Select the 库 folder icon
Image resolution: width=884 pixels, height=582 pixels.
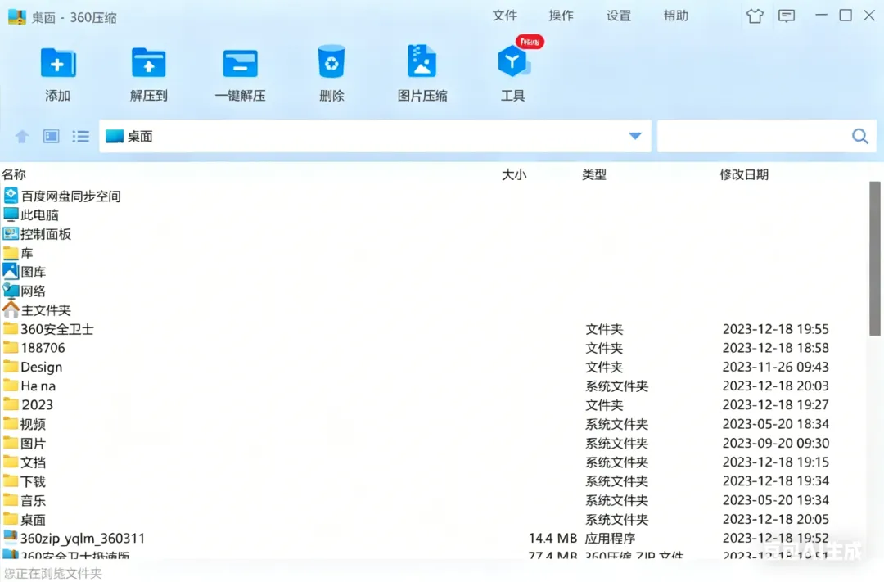point(11,253)
